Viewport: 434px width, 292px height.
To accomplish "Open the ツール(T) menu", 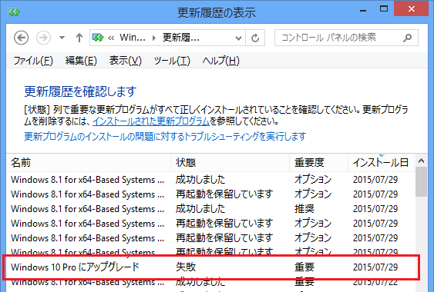I will (x=172, y=61).
